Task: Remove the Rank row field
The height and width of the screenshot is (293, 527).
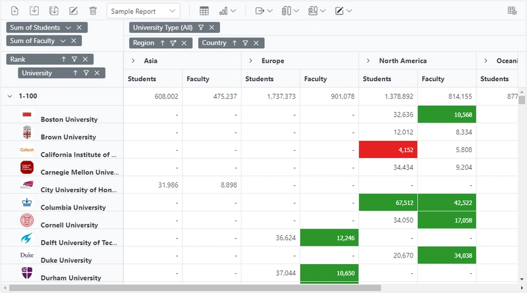Action: pyautogui.click(x=86, y=59)
